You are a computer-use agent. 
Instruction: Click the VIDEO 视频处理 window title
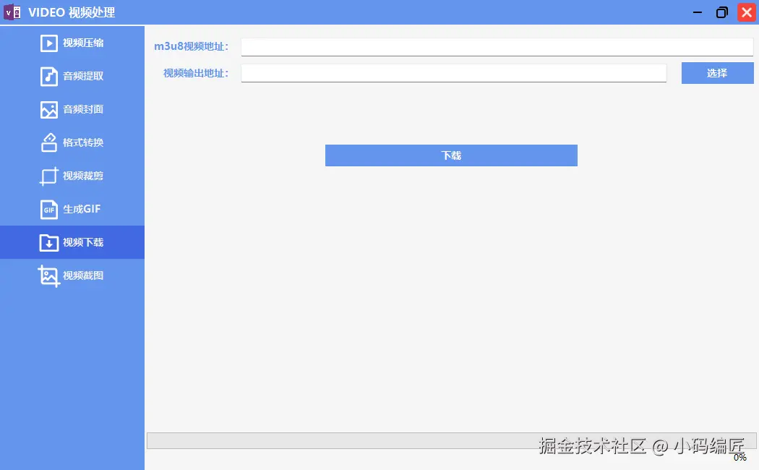[72, 12]
